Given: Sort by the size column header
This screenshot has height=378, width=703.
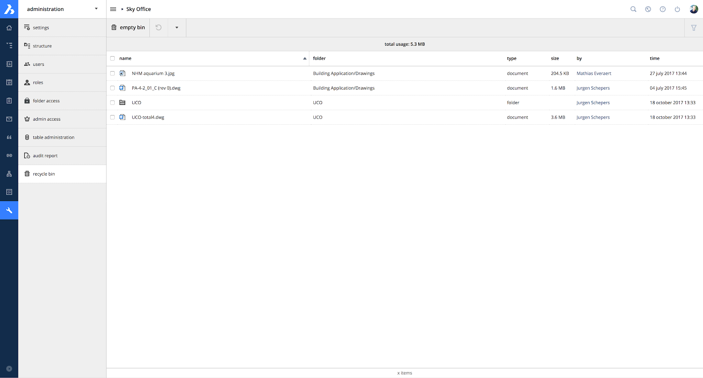Looking at the screenshot, I should click(x=555, y=58).
